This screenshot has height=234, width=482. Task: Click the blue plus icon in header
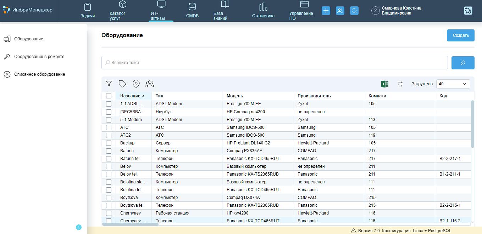[x=326, y=11]
